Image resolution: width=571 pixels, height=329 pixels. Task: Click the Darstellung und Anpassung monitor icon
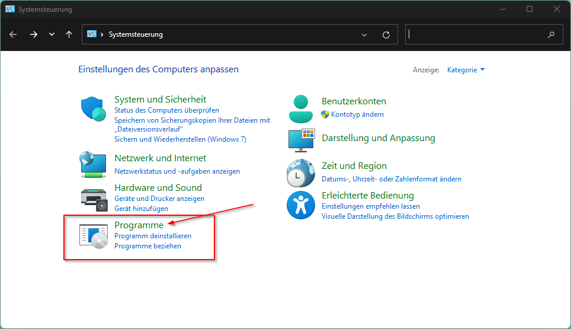click(x=301, y=140)
